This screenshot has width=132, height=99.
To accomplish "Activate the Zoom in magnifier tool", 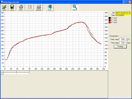I will coord(75,8).
